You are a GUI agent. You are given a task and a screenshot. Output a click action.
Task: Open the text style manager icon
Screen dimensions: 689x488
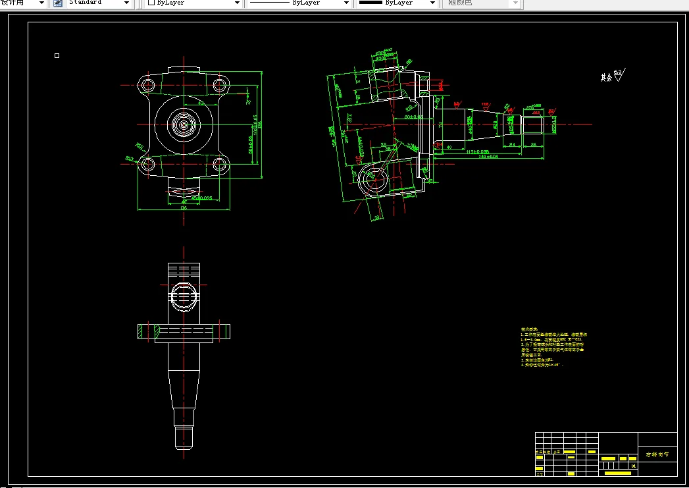[x=57, y=3]
